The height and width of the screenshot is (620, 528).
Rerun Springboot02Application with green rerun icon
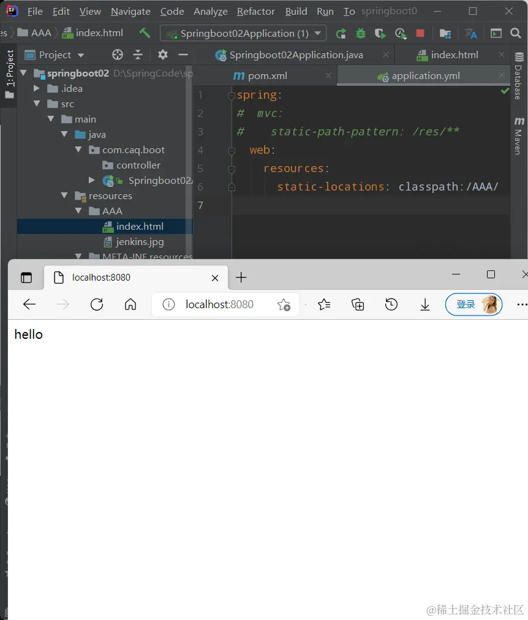click(341, 34)
